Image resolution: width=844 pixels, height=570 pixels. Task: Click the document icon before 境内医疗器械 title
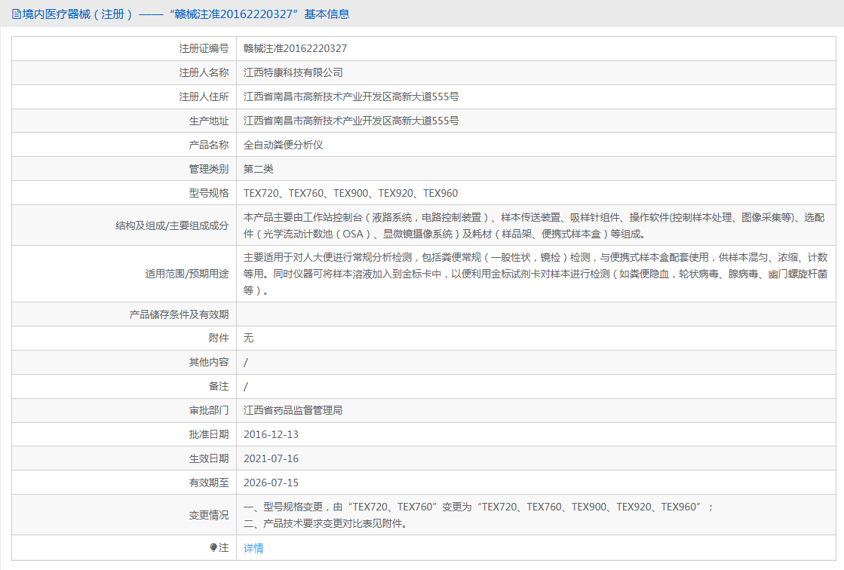[x=17, y=14]
